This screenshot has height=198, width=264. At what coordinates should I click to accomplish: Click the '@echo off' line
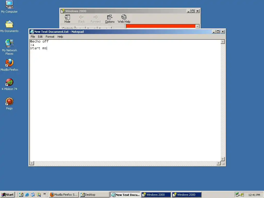pyautogui.click(x=39, y=42)
